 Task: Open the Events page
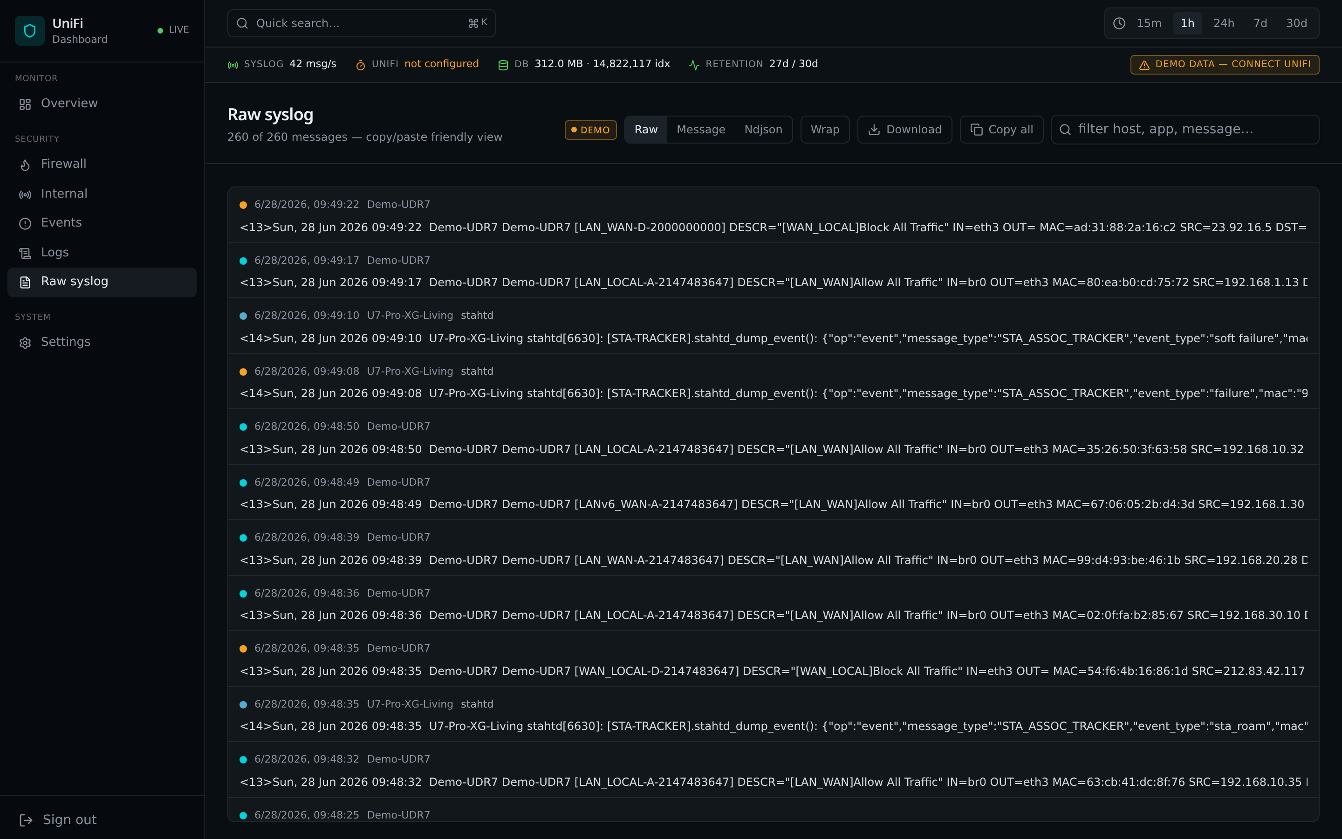pyautogui.click(x=102, y=223)
